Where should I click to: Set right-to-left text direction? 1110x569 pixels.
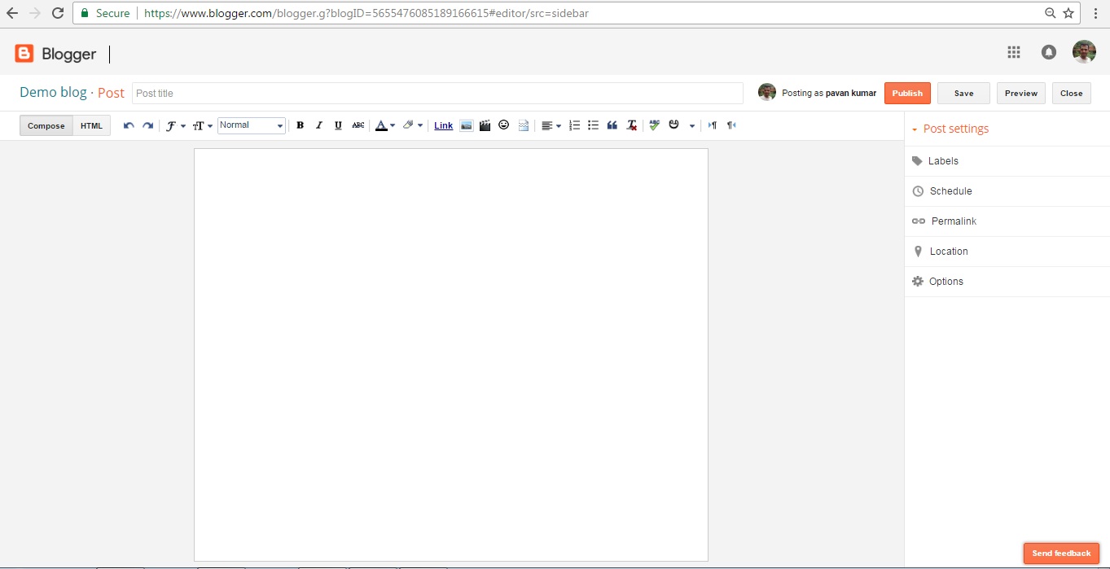point(731,125)
